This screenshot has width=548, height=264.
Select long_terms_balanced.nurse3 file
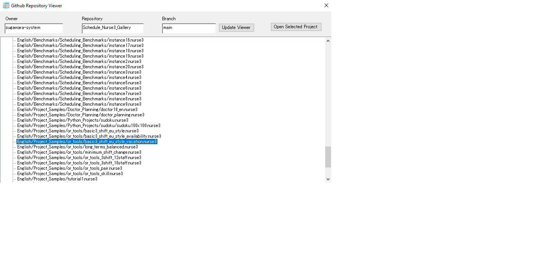point(78,147)
